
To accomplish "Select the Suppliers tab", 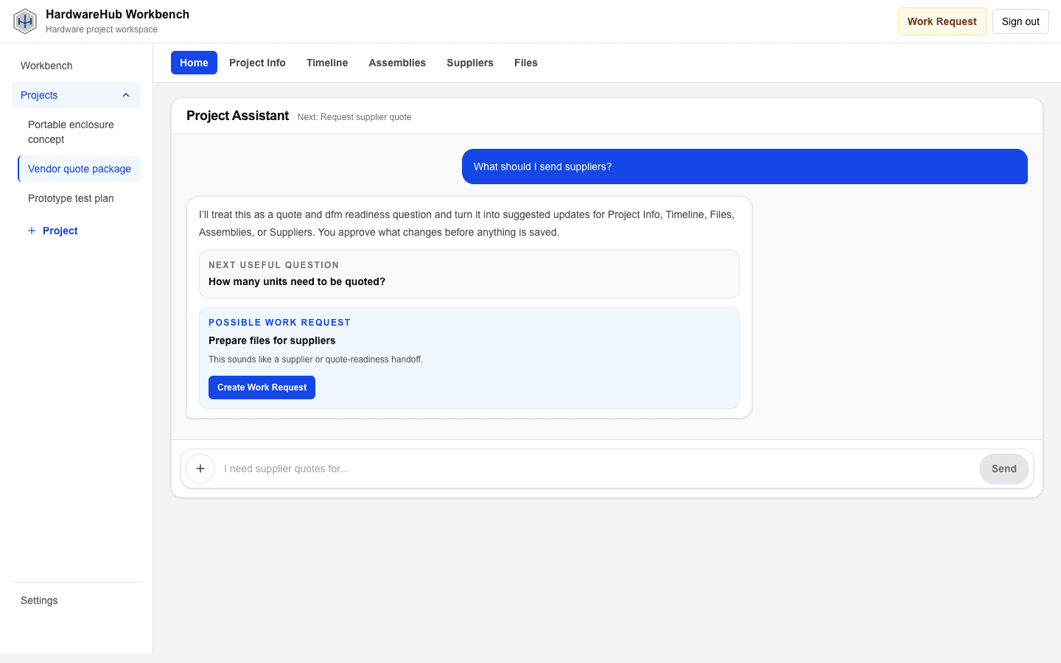I will point(470,63).
